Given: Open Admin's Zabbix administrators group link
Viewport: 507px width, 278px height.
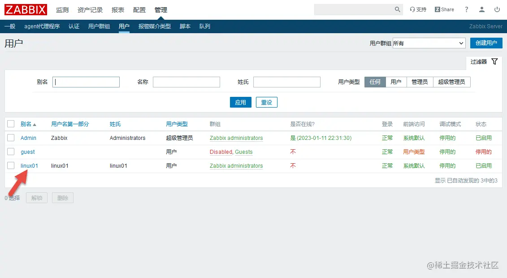Looking at the screenshot, I should 236,138.
